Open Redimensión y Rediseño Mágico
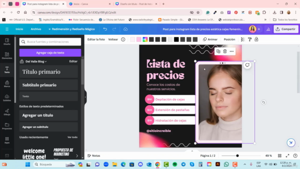 72,29
